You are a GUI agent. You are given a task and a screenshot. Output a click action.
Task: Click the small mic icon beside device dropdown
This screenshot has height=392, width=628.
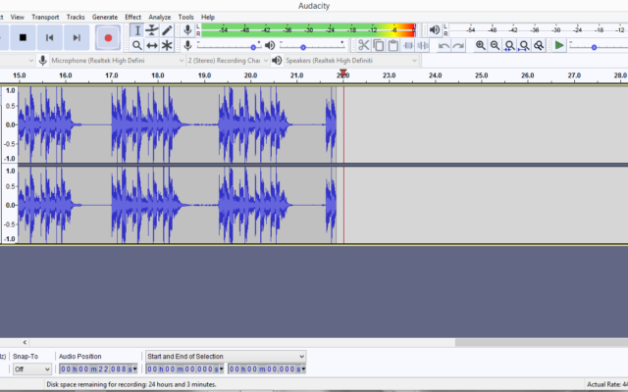pos(42,61)
